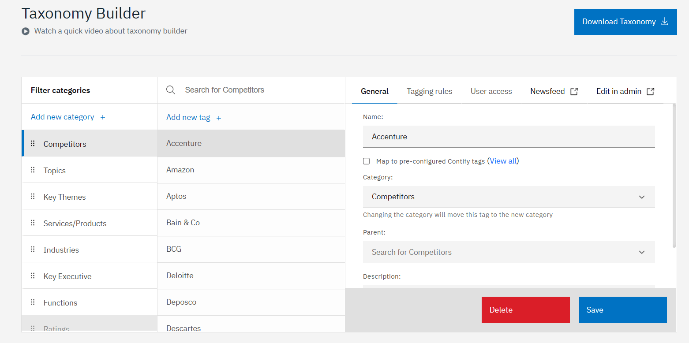689x343 pixels.
Task: Select the Bain & Co tag
Action: [251, 223]
